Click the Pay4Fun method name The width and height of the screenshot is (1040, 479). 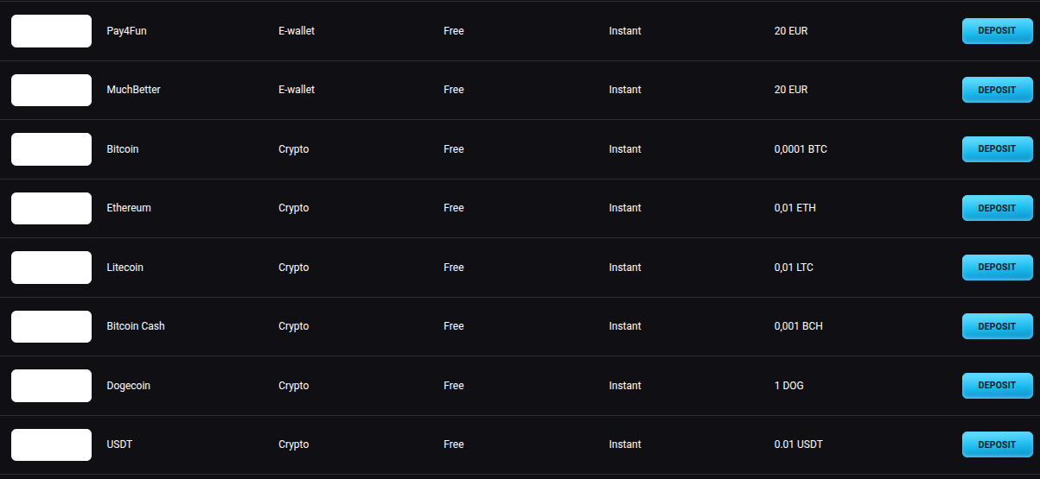tap(126, 31)
